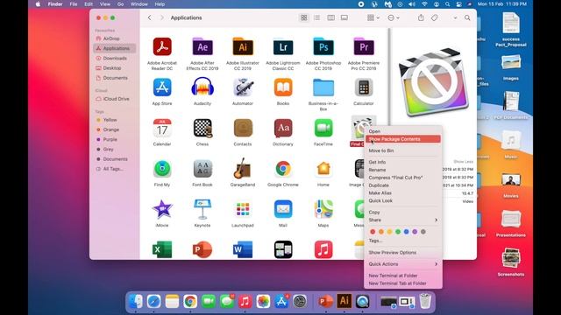Click the Finder tags toolbar button
This screenshot has width=561, height=315.
pos(435,17)
